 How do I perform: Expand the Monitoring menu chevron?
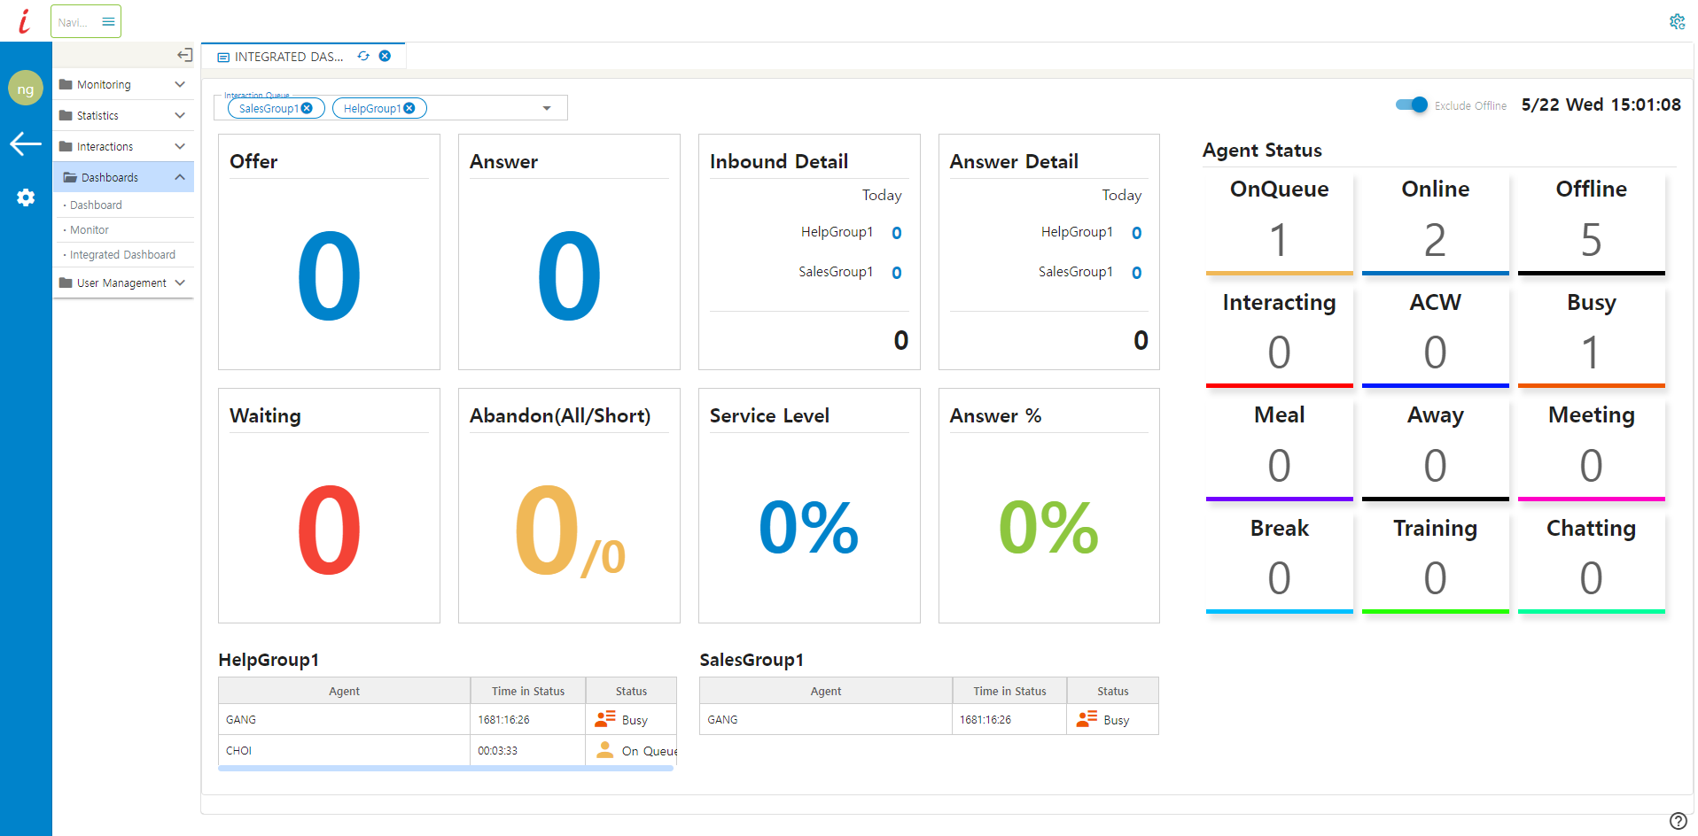(180, 84)
